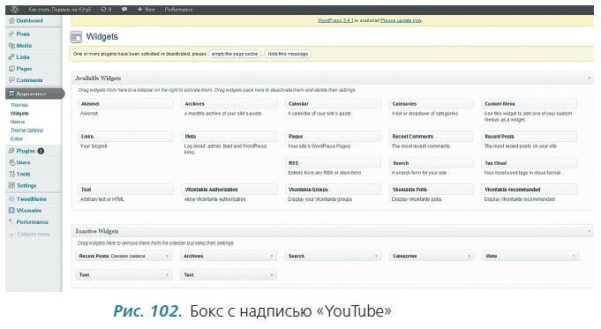Click the Appearance icon in sidebar
The image size is (601, 329).
point(11,93)
